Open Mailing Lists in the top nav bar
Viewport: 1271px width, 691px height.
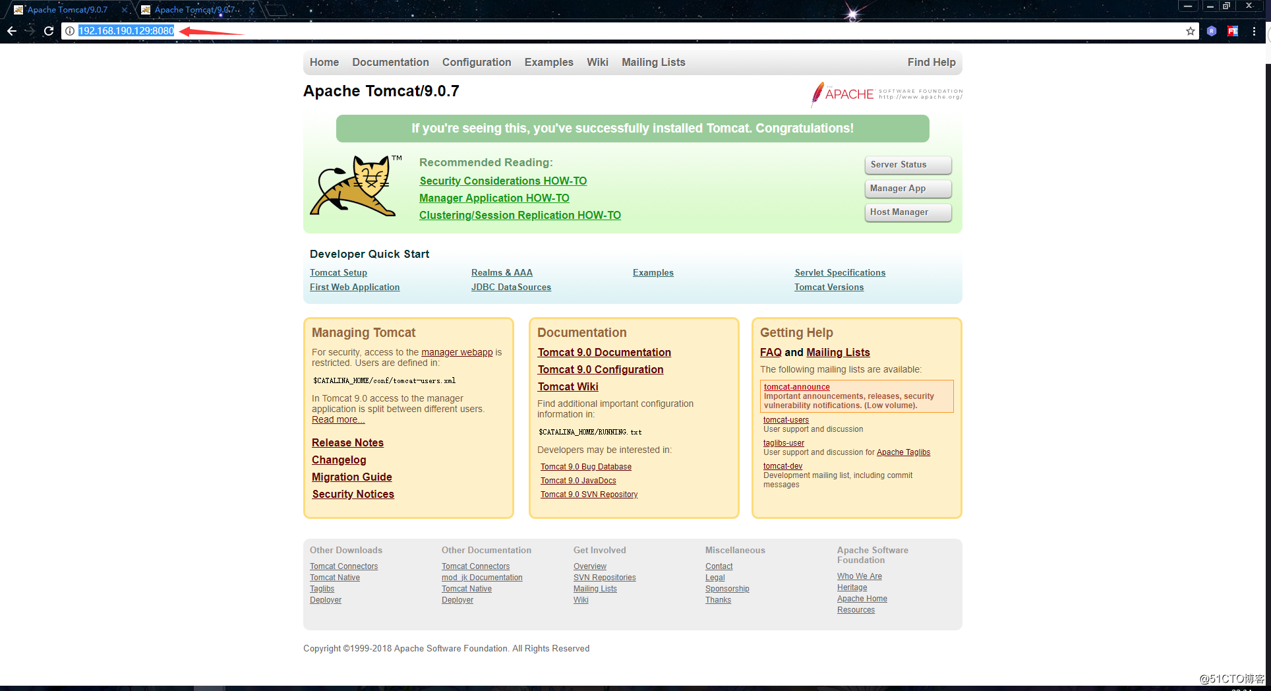pyautogui.click(x=653, y=62)
